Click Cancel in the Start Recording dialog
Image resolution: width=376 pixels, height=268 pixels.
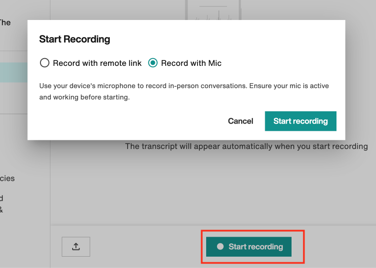(241, 121)
